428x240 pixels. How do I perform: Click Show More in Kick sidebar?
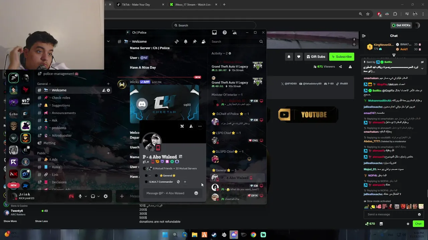tap(10, 221)
